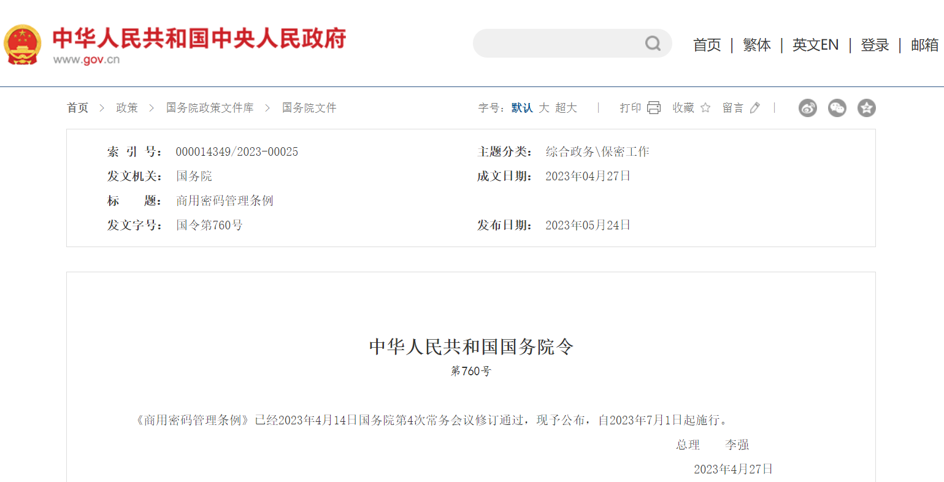Click the 索引号 label

[134, 152]
